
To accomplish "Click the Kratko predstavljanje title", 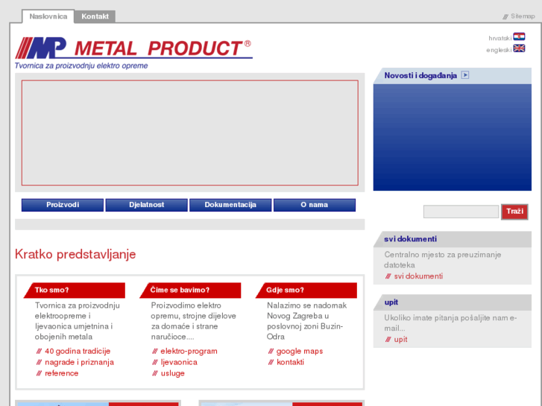I will click(75, 254).
